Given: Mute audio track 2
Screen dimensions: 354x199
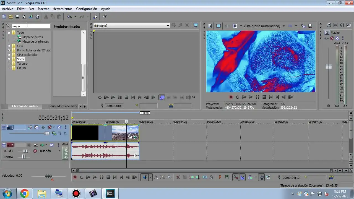Looking at the screenshot, I should pyautogui.click(x=51, y=145).
